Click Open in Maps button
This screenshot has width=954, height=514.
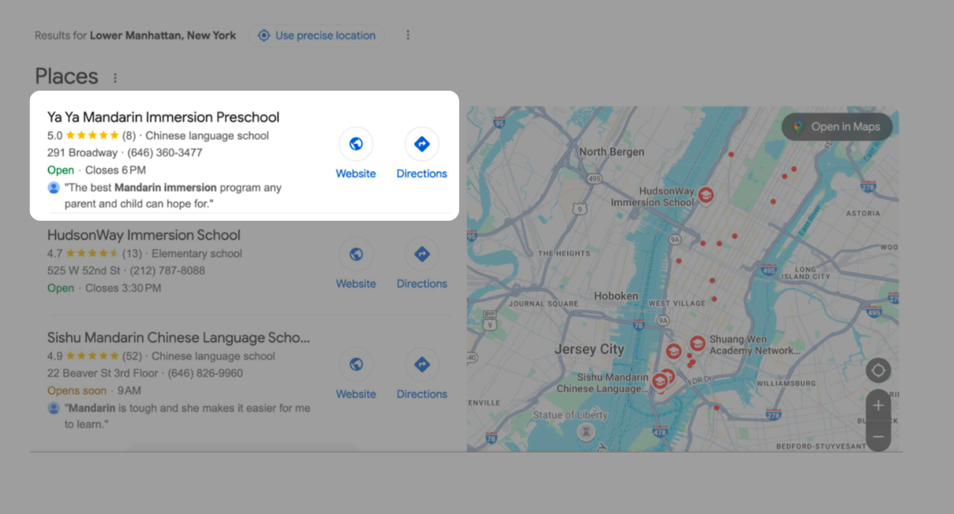(x=837, y=126)
